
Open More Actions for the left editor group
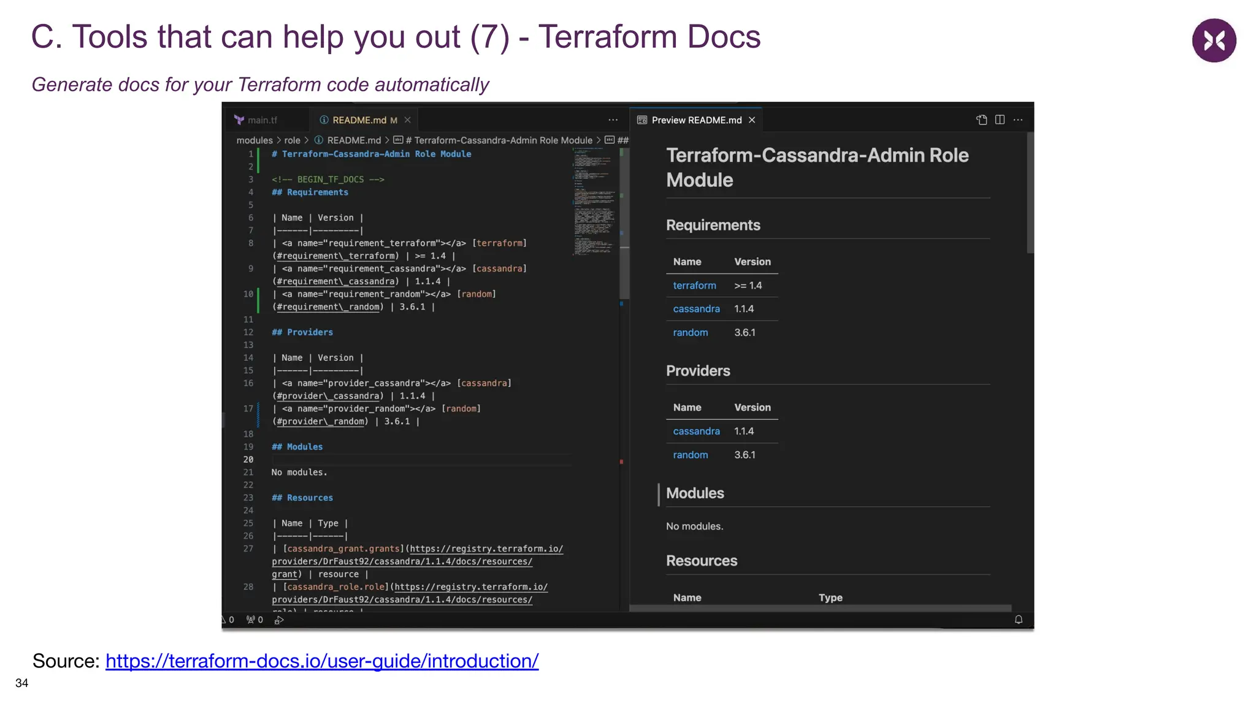point(613,120)
